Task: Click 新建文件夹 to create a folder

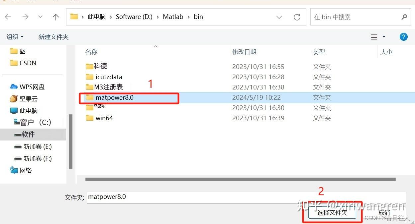Action: 53,36
